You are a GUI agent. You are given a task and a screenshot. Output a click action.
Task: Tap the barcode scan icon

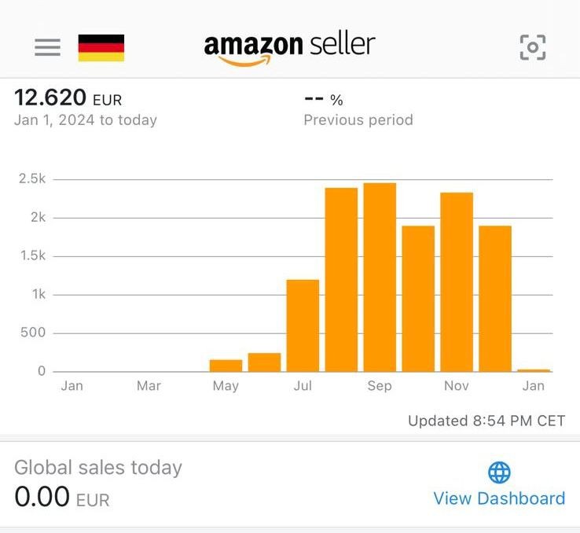533,47
